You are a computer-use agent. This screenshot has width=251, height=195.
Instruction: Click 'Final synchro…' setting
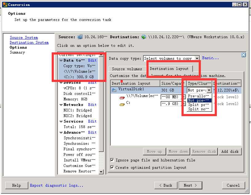point(79,149)
